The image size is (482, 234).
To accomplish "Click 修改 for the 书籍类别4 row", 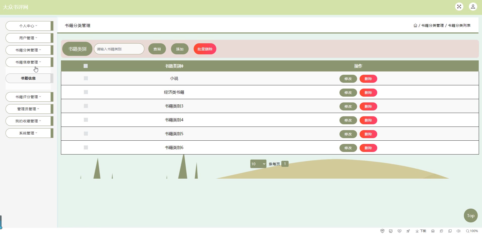I will (x=348, y=120).
